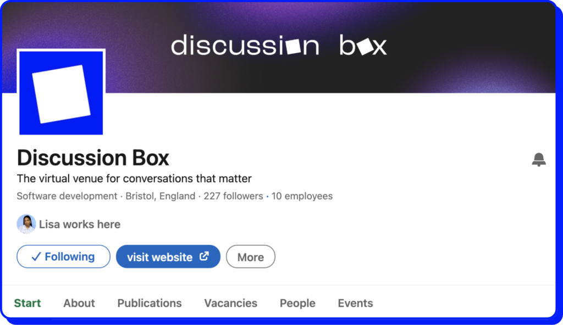
Task: Click the Bristol, England location text
Action: point(160,196)
